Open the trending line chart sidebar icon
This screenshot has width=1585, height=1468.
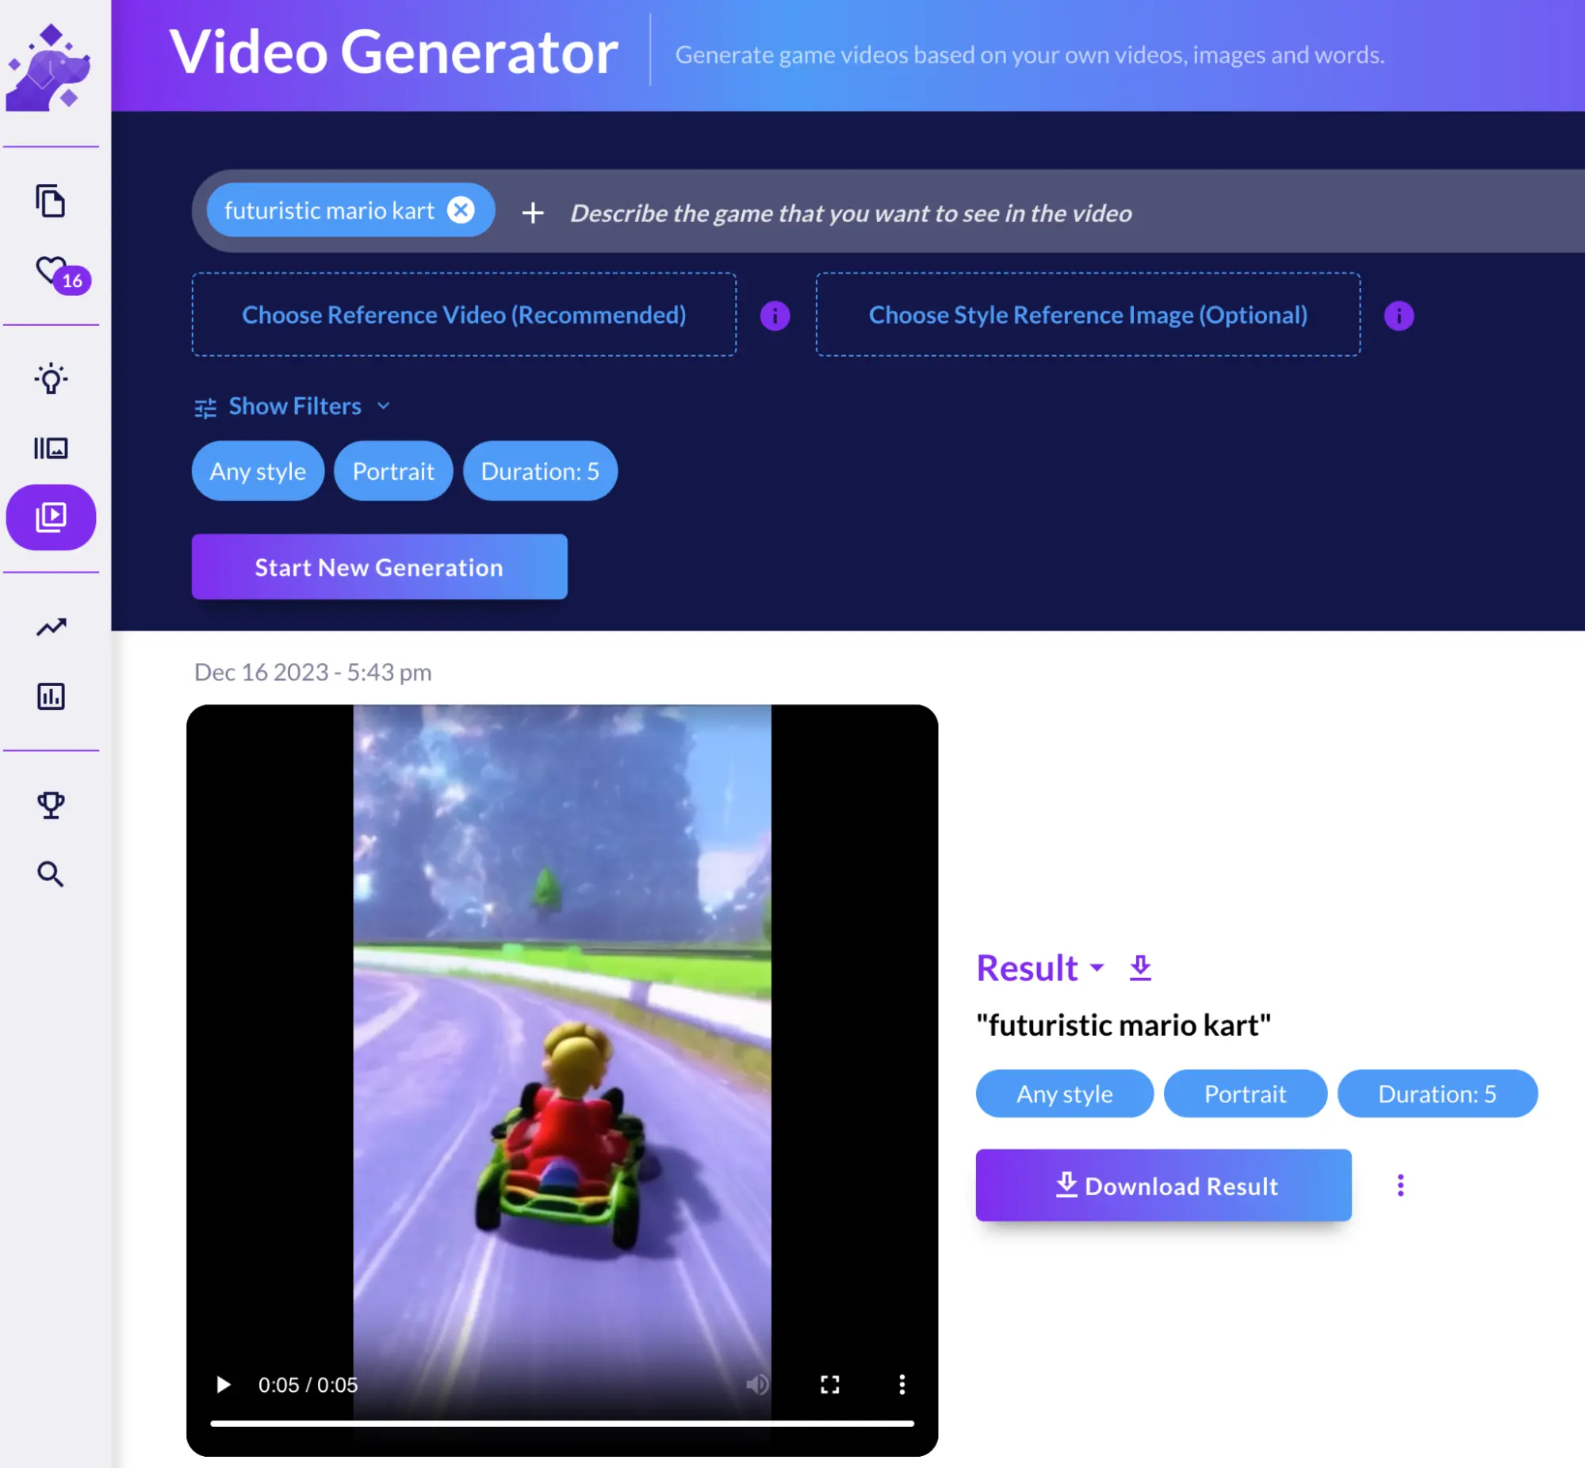pyautogui.click(x=51, y=627)
